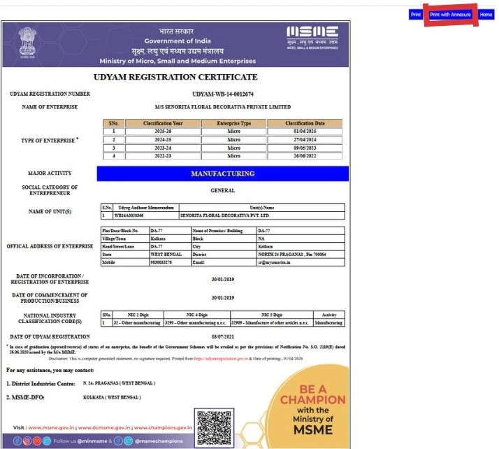Viewport: 499px width, 449px height.
Task: Open the YouTube icon in footer
Action: pos(37,441)
